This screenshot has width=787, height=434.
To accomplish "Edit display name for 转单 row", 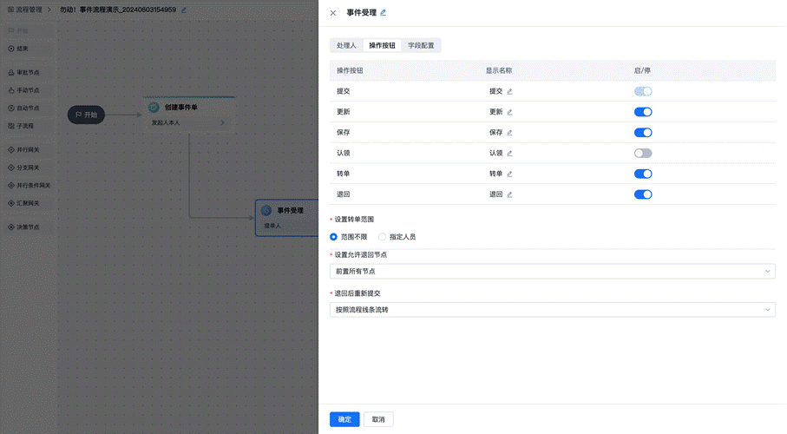I will [x=509, y=174].
